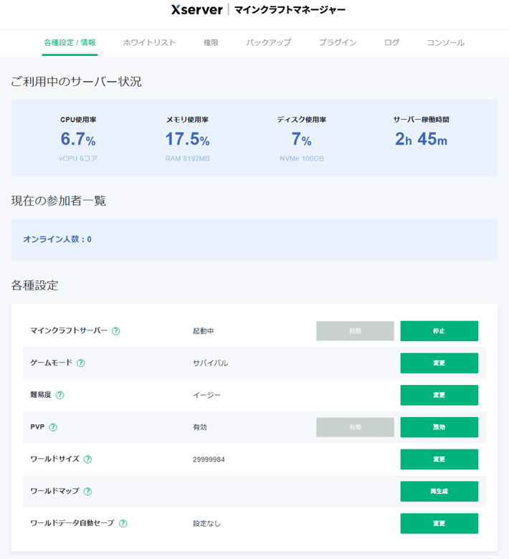Change ワールドサイズ with its 変更 button

click(x=439, y=459)
